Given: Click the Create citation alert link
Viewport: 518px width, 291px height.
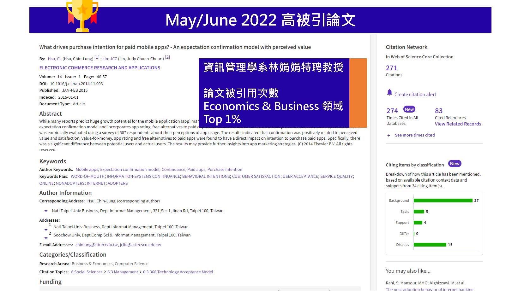Looking at the screenshot, I should click(x=415, y=95).
